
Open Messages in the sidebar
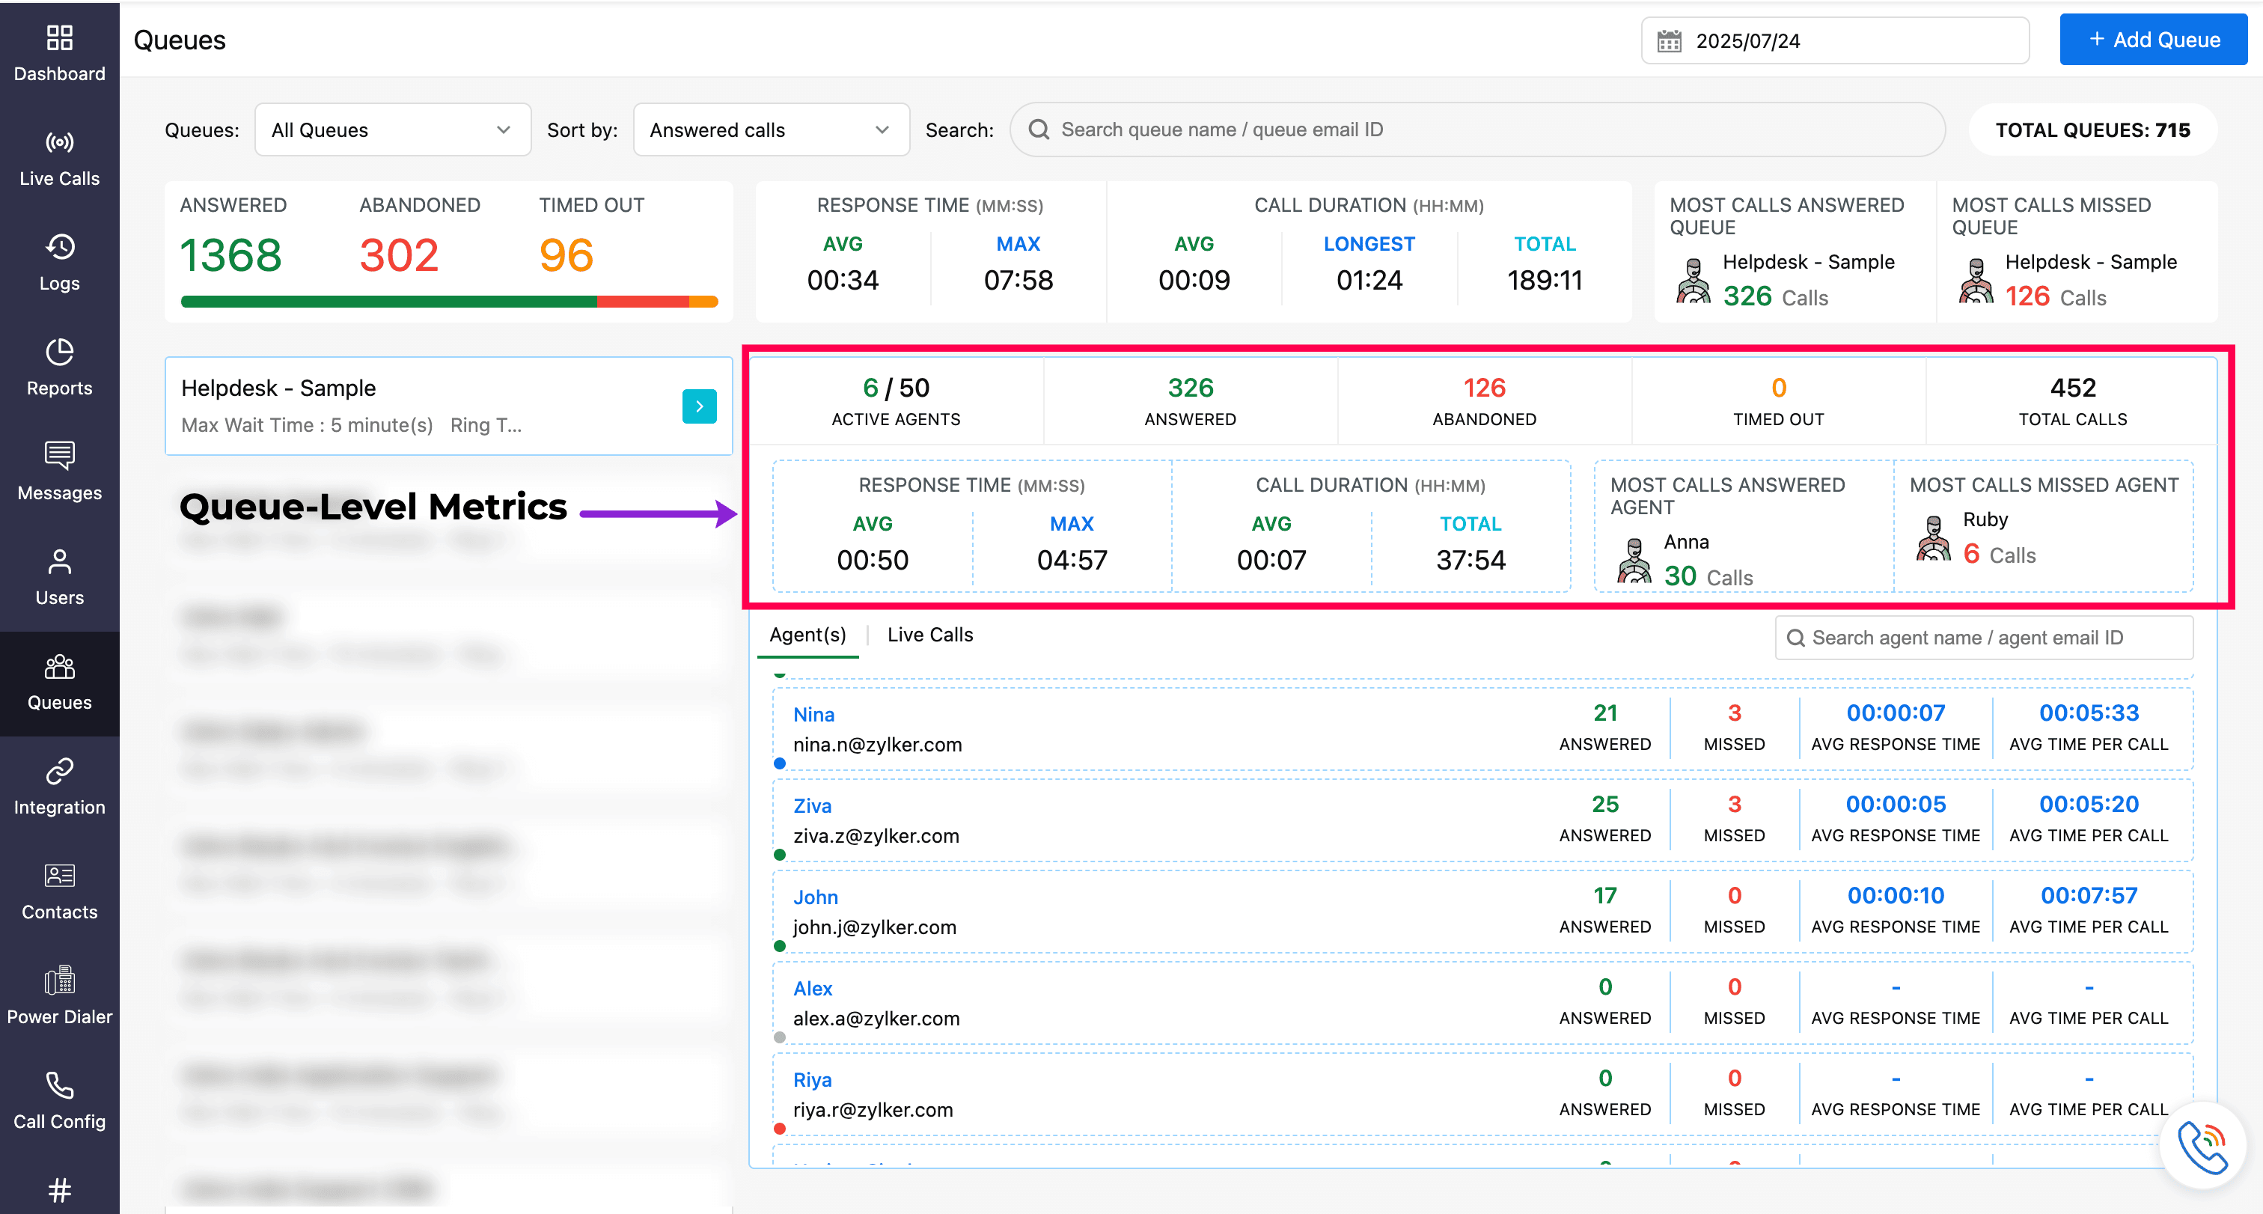point(59,472)
